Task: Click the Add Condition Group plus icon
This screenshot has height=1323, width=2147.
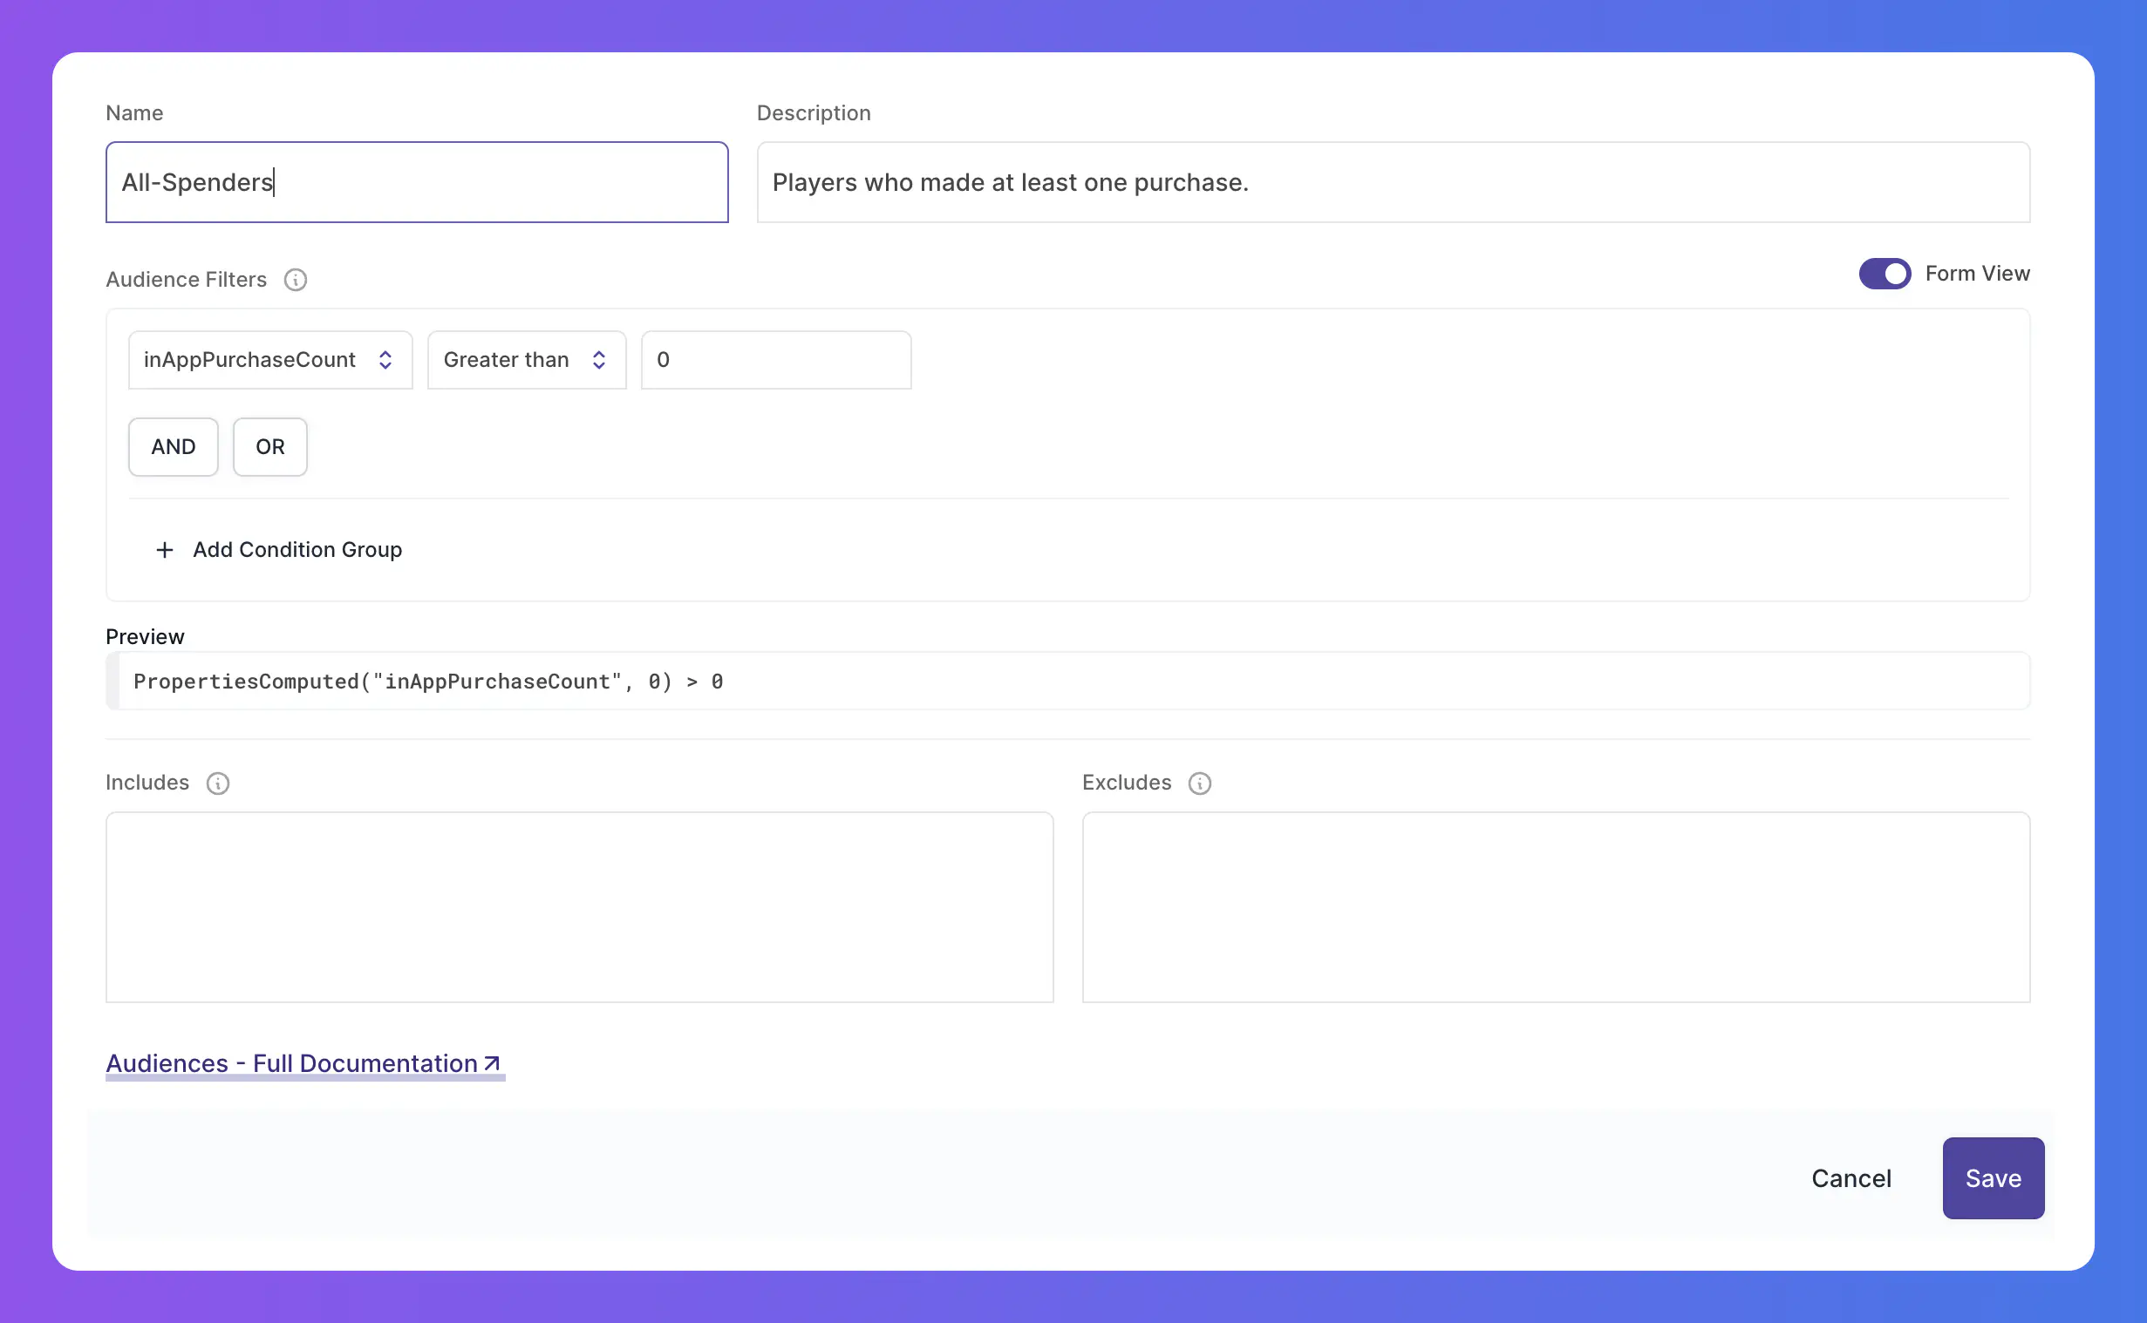Action: point(164,549)
